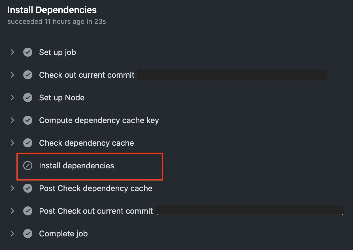353x250 pixels.
Task: Click the checkmark beside Compute dependency cache key
Action: pyautogui.click(x=28, y=120)
